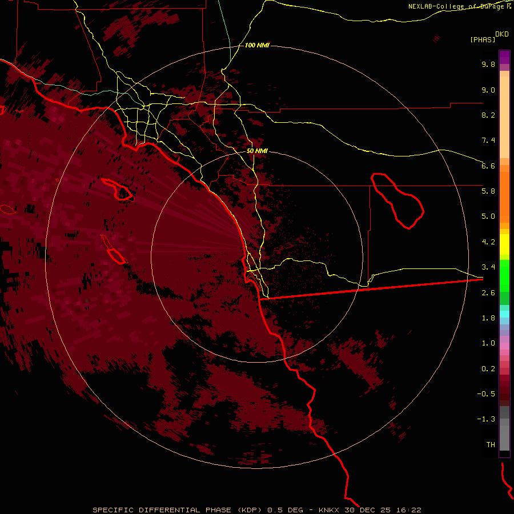
Task: Click the 7.4 value on the color scale
Action: [488, 140]
